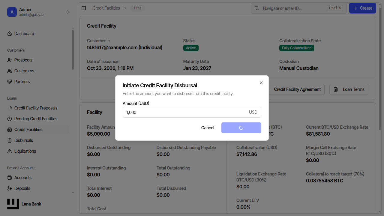
Task: Click the loading submit button
Action: (241, 128)
